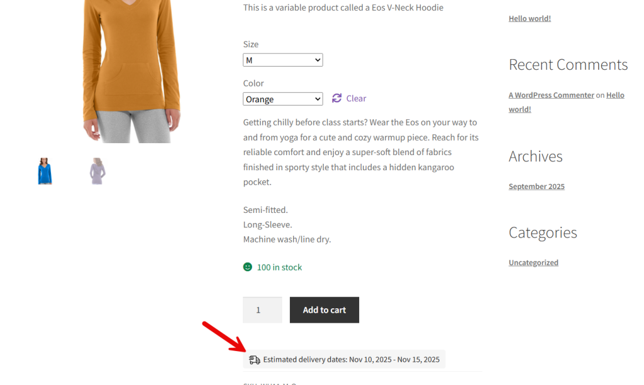Image resolution: width=644 pixels, height=385 pixels.
Task: Click the quantity input field
Action: 262,310
